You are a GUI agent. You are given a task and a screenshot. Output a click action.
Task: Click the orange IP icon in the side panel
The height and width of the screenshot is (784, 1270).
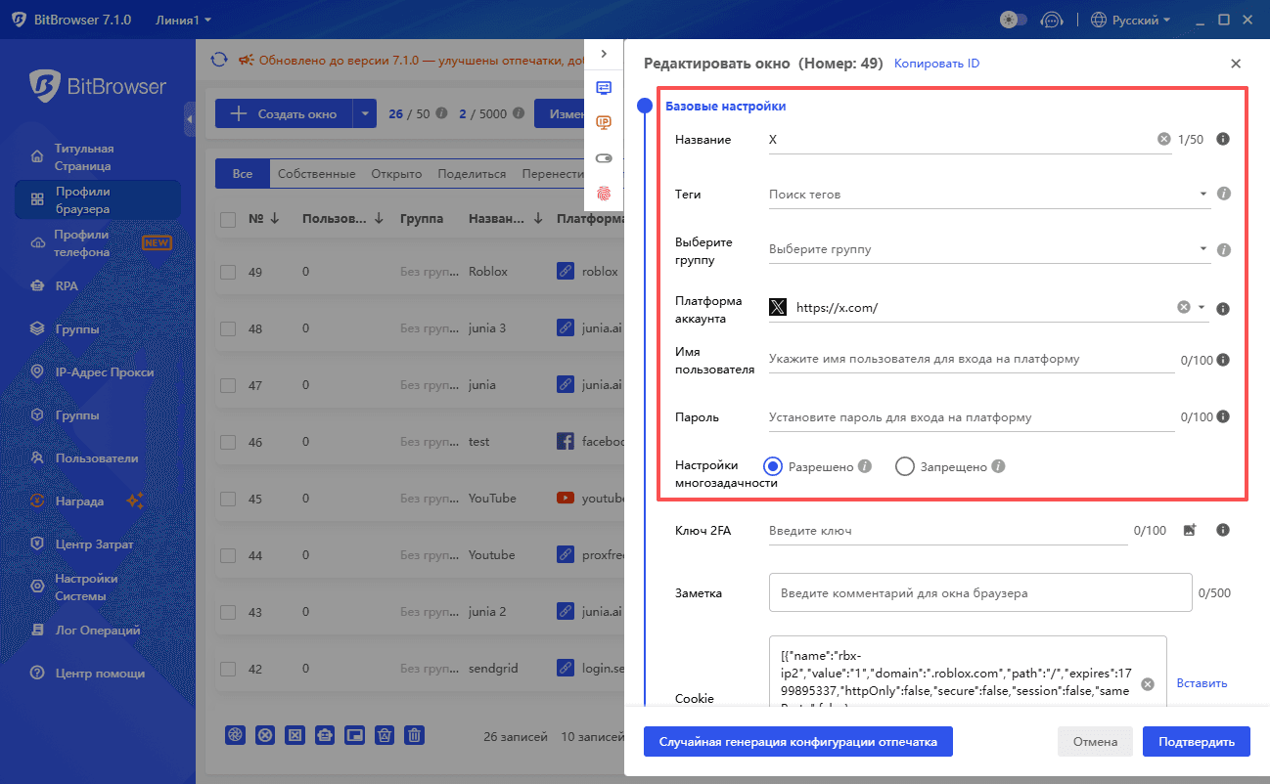tap(604, 122)
